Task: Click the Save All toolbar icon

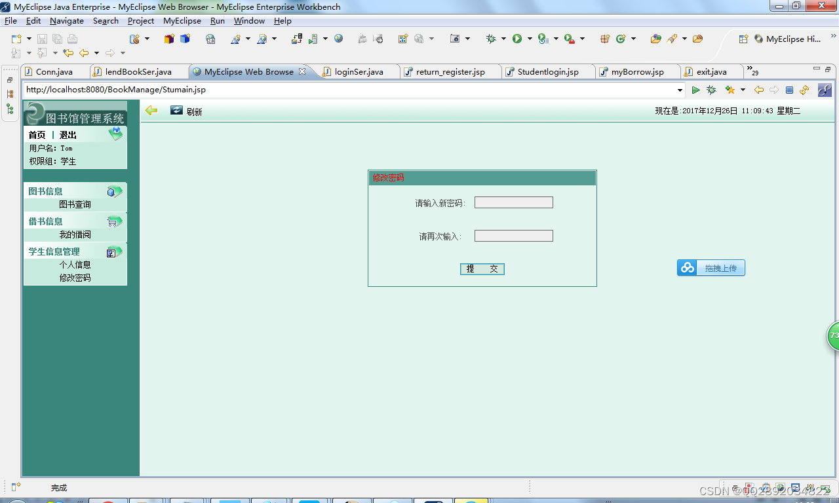Action: 58,39
